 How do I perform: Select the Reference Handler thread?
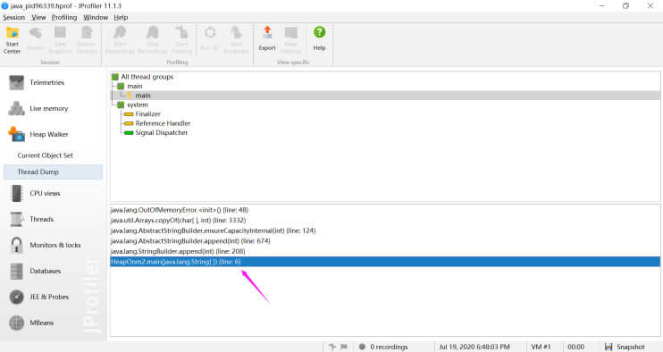point(163,123)
